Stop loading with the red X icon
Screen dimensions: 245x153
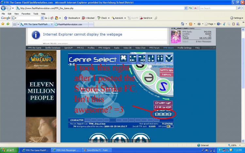click(195, 8)
